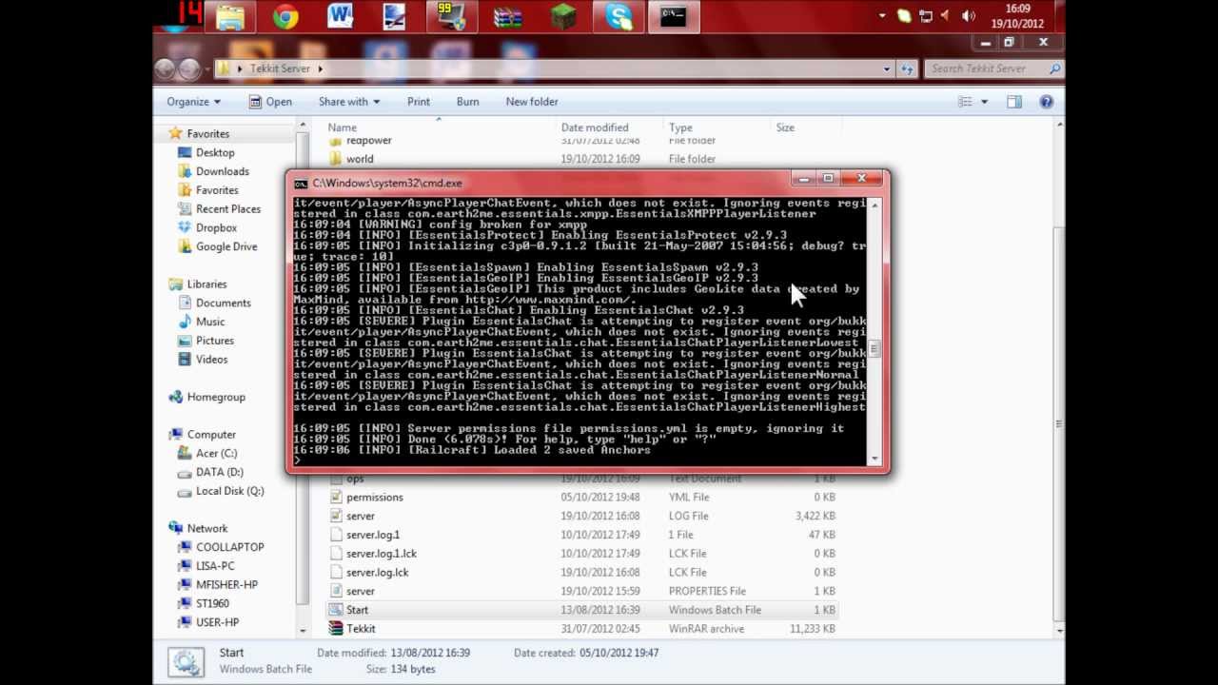
Task: Select COOLLAPTOP network computer
Action: [229, 547]
